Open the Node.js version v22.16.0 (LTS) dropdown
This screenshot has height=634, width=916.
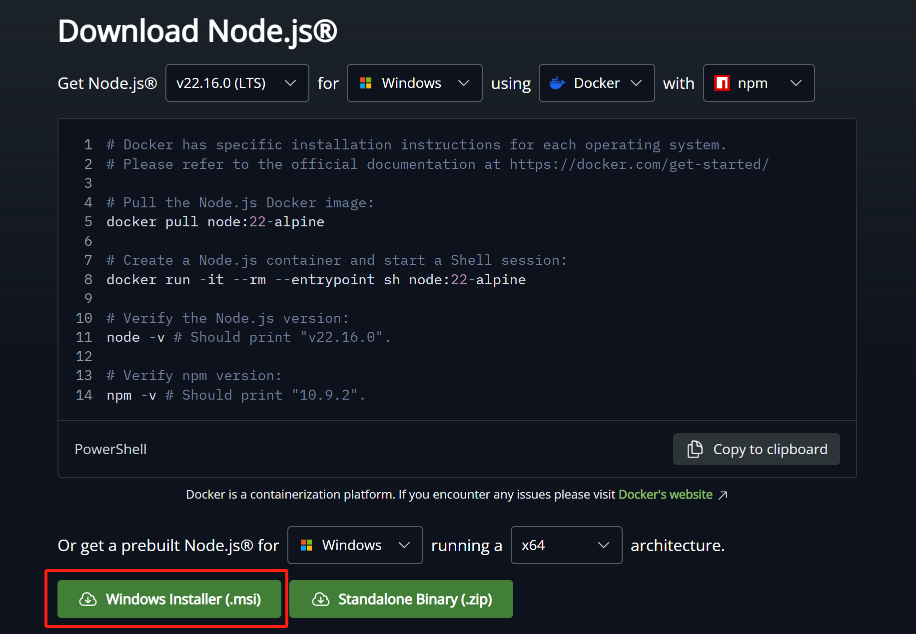(x=237, y=83)
